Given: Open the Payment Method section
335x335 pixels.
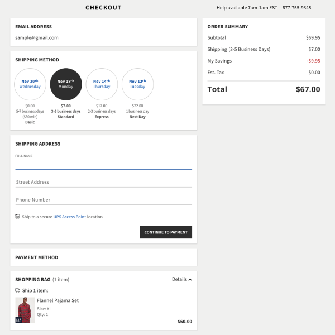Looking at the screenshot, I should coord(37,257).
